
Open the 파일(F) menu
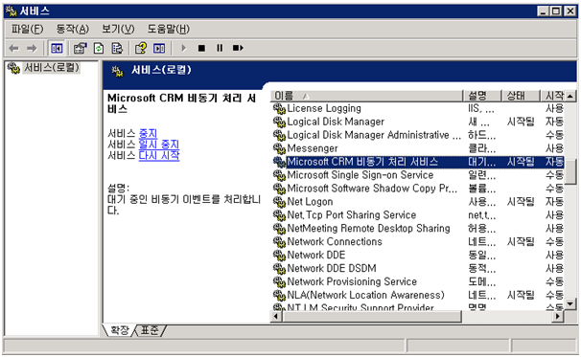tap(27, 29)
